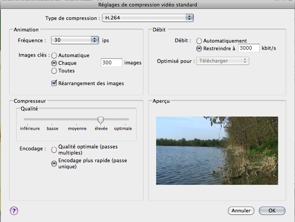Open the Fréquence 30 ips dropdown
Screen dimensions: 295x222
click(x=75, y=40)
